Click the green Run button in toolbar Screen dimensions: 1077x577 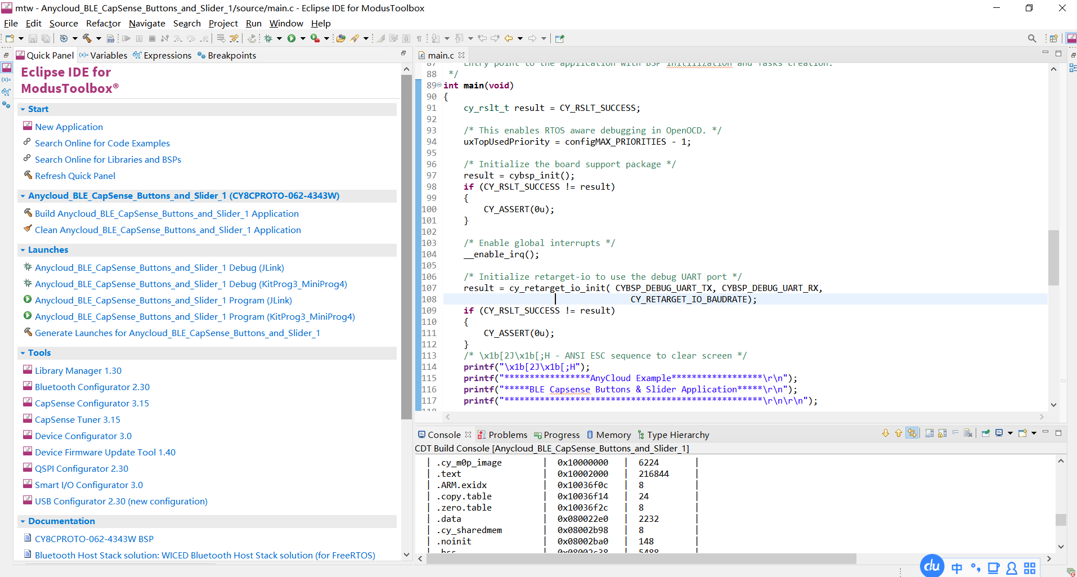pos(291,38)
